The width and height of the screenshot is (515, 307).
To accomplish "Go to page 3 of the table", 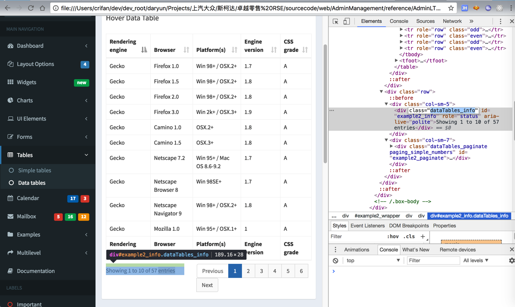I will click(x=261, y=271).
